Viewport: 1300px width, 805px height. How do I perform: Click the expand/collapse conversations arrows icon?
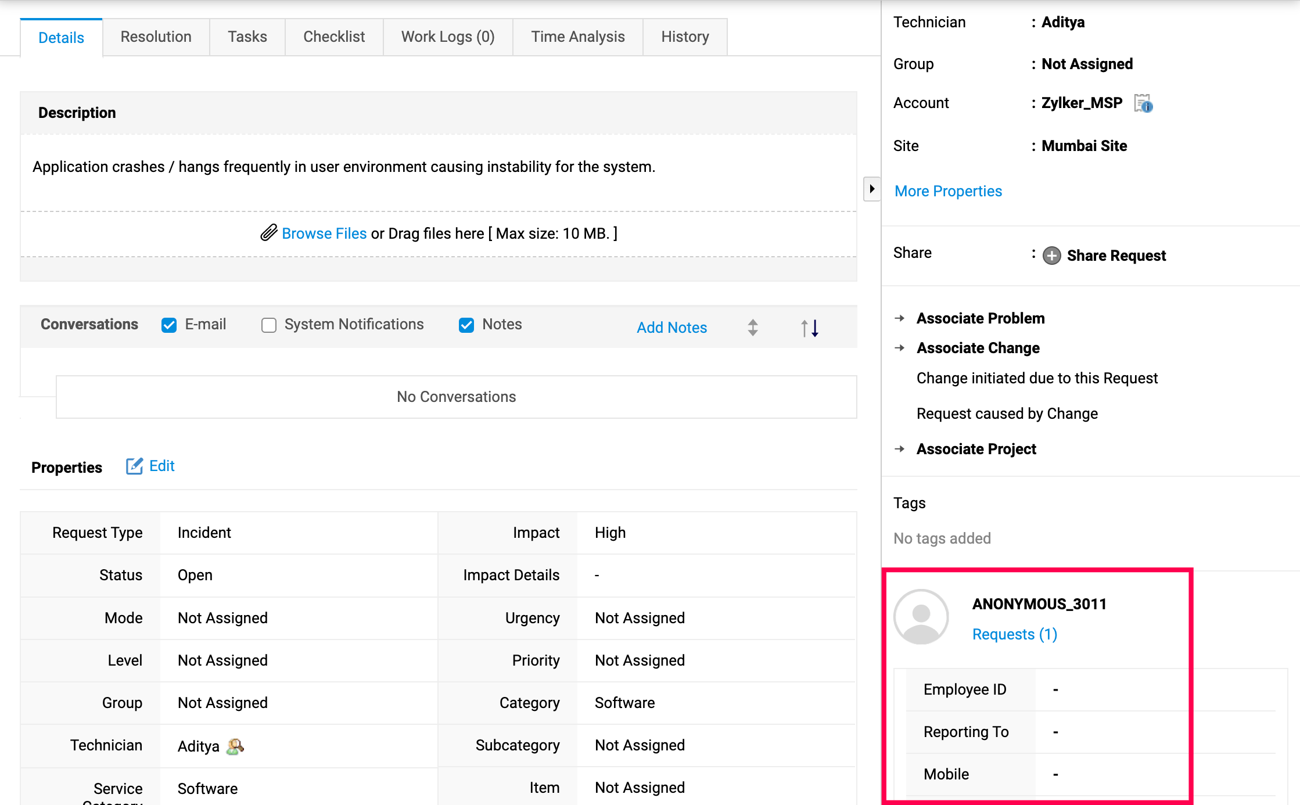[x=753, y=328]
